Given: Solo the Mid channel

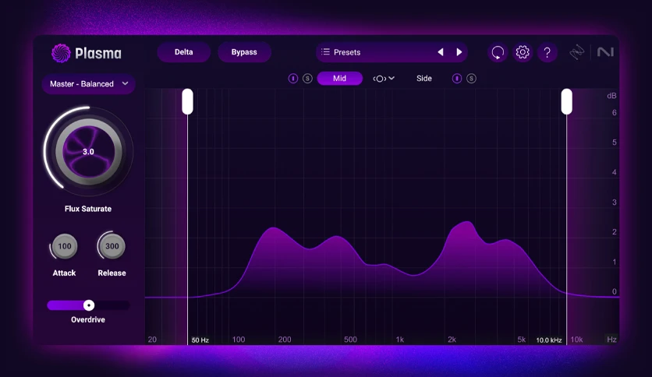Looking at the screenshot, I should pyautogui.click(x=307, y=79).
